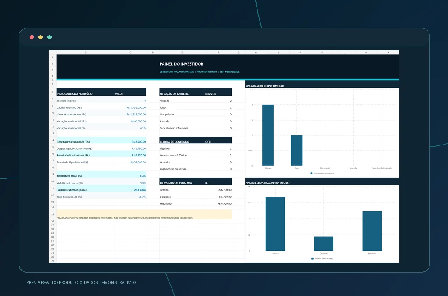
Task: Click PREVIA REAL DO PRODUTO caption
Action: (52, 282)
